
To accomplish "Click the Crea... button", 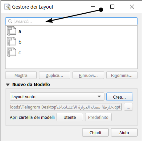I will tap(120, 97).
